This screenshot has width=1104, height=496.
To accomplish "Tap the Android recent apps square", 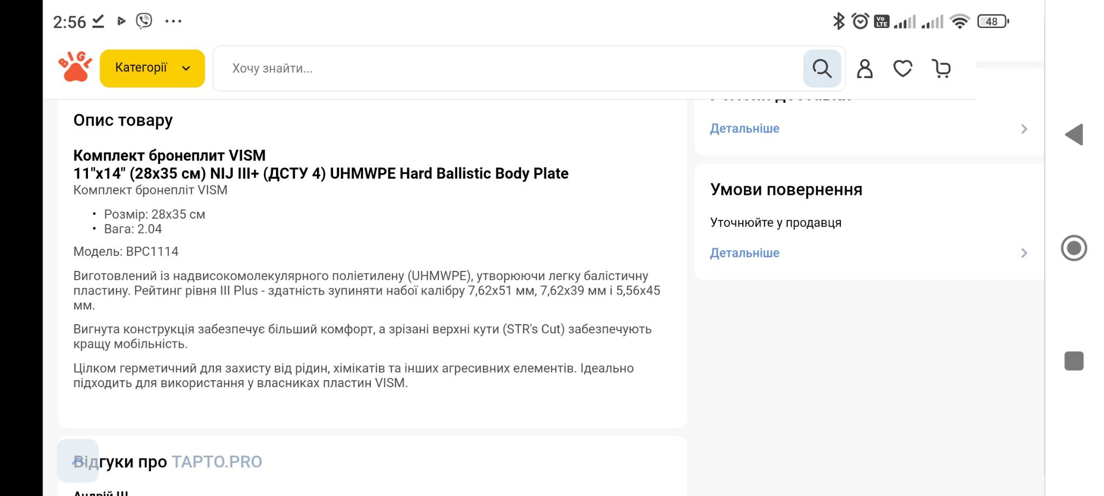I will [1074, 361].
